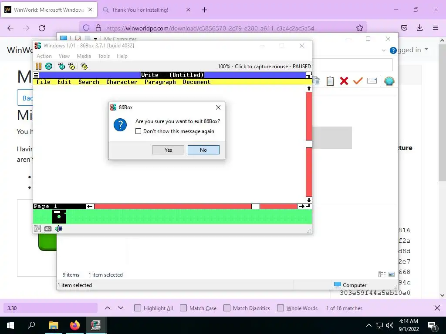The image size is (446, 334).
Task: Toggle the Match Case checkbox
Action: (x=183, y=308)
